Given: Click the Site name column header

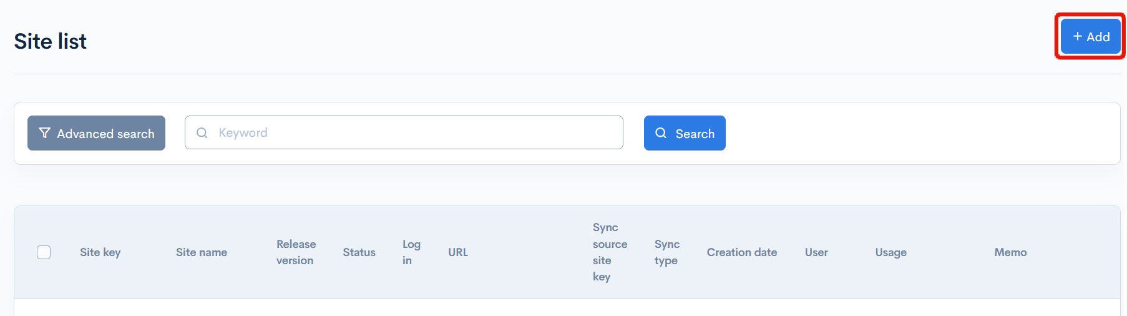Looking at the screenshot, I should click(x=201, y=252).
